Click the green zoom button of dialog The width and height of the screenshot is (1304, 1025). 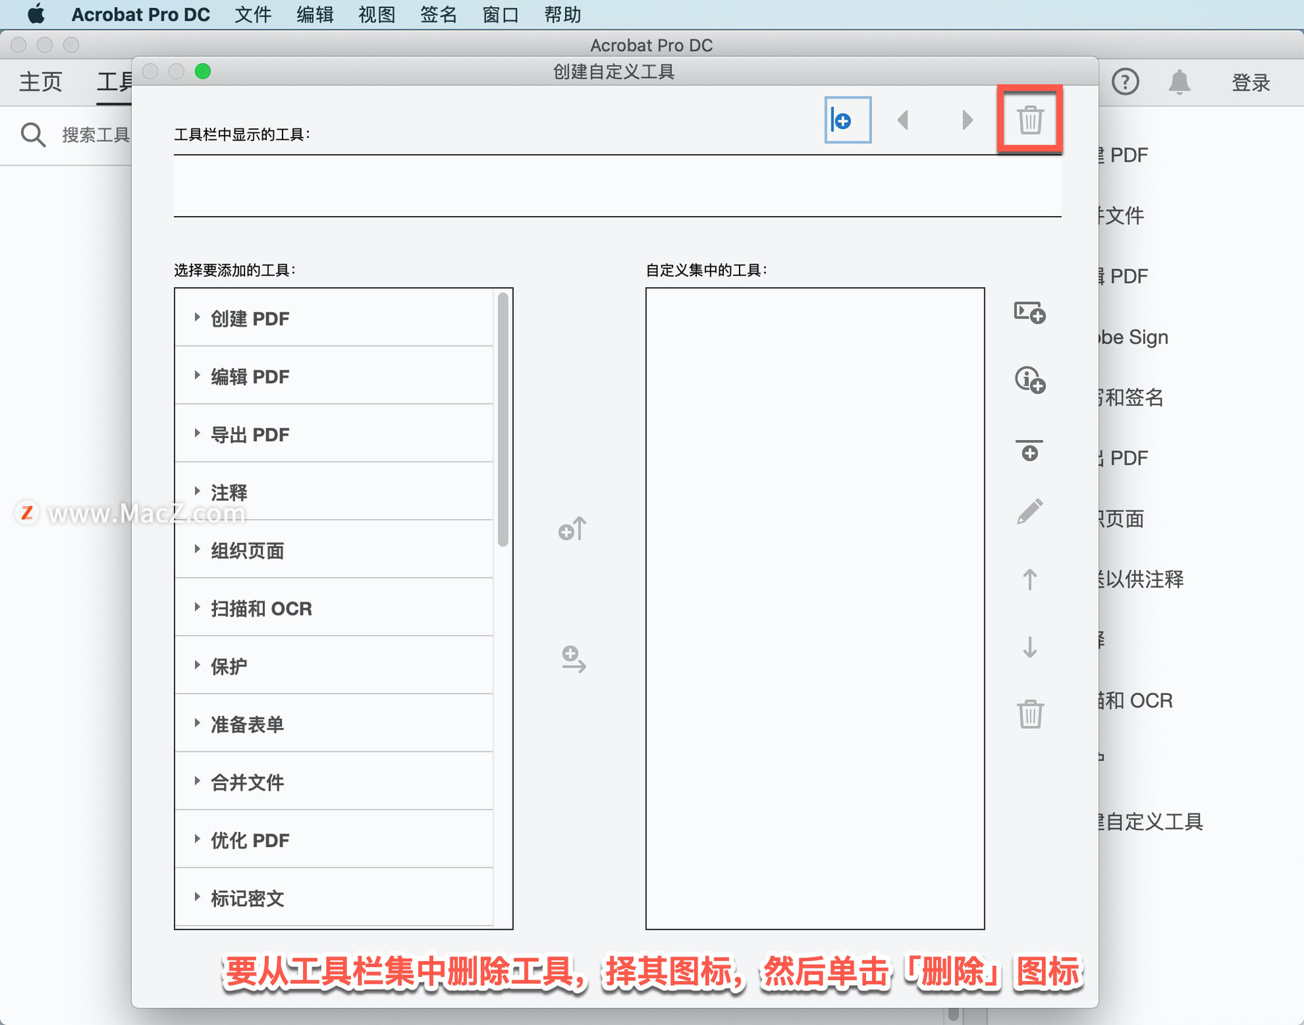(x=202, y=71)
